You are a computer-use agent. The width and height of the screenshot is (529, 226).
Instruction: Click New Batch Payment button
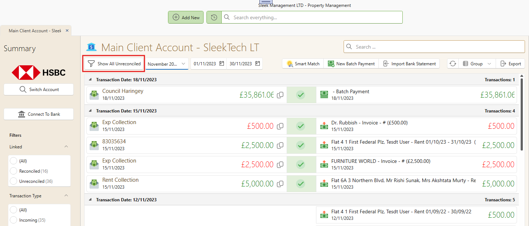(x=351, y=64)
